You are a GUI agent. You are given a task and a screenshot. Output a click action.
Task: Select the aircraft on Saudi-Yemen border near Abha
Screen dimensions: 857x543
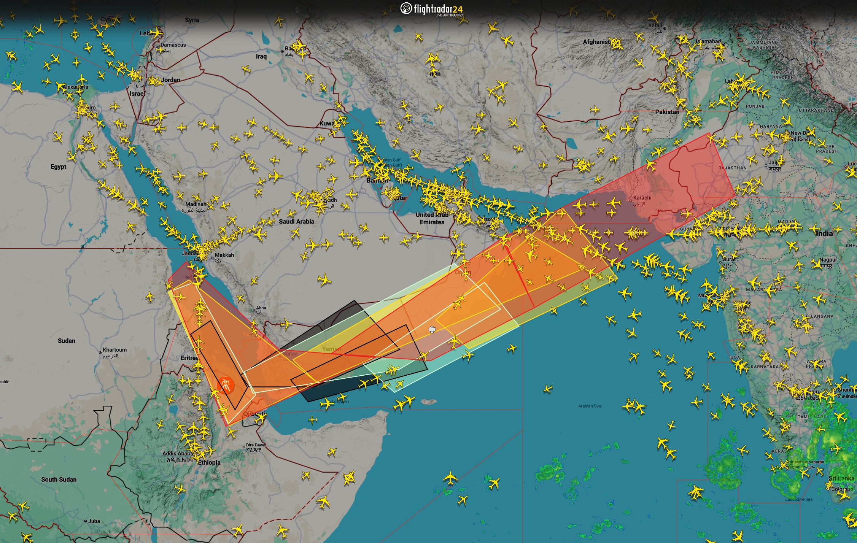pos(286,324)
